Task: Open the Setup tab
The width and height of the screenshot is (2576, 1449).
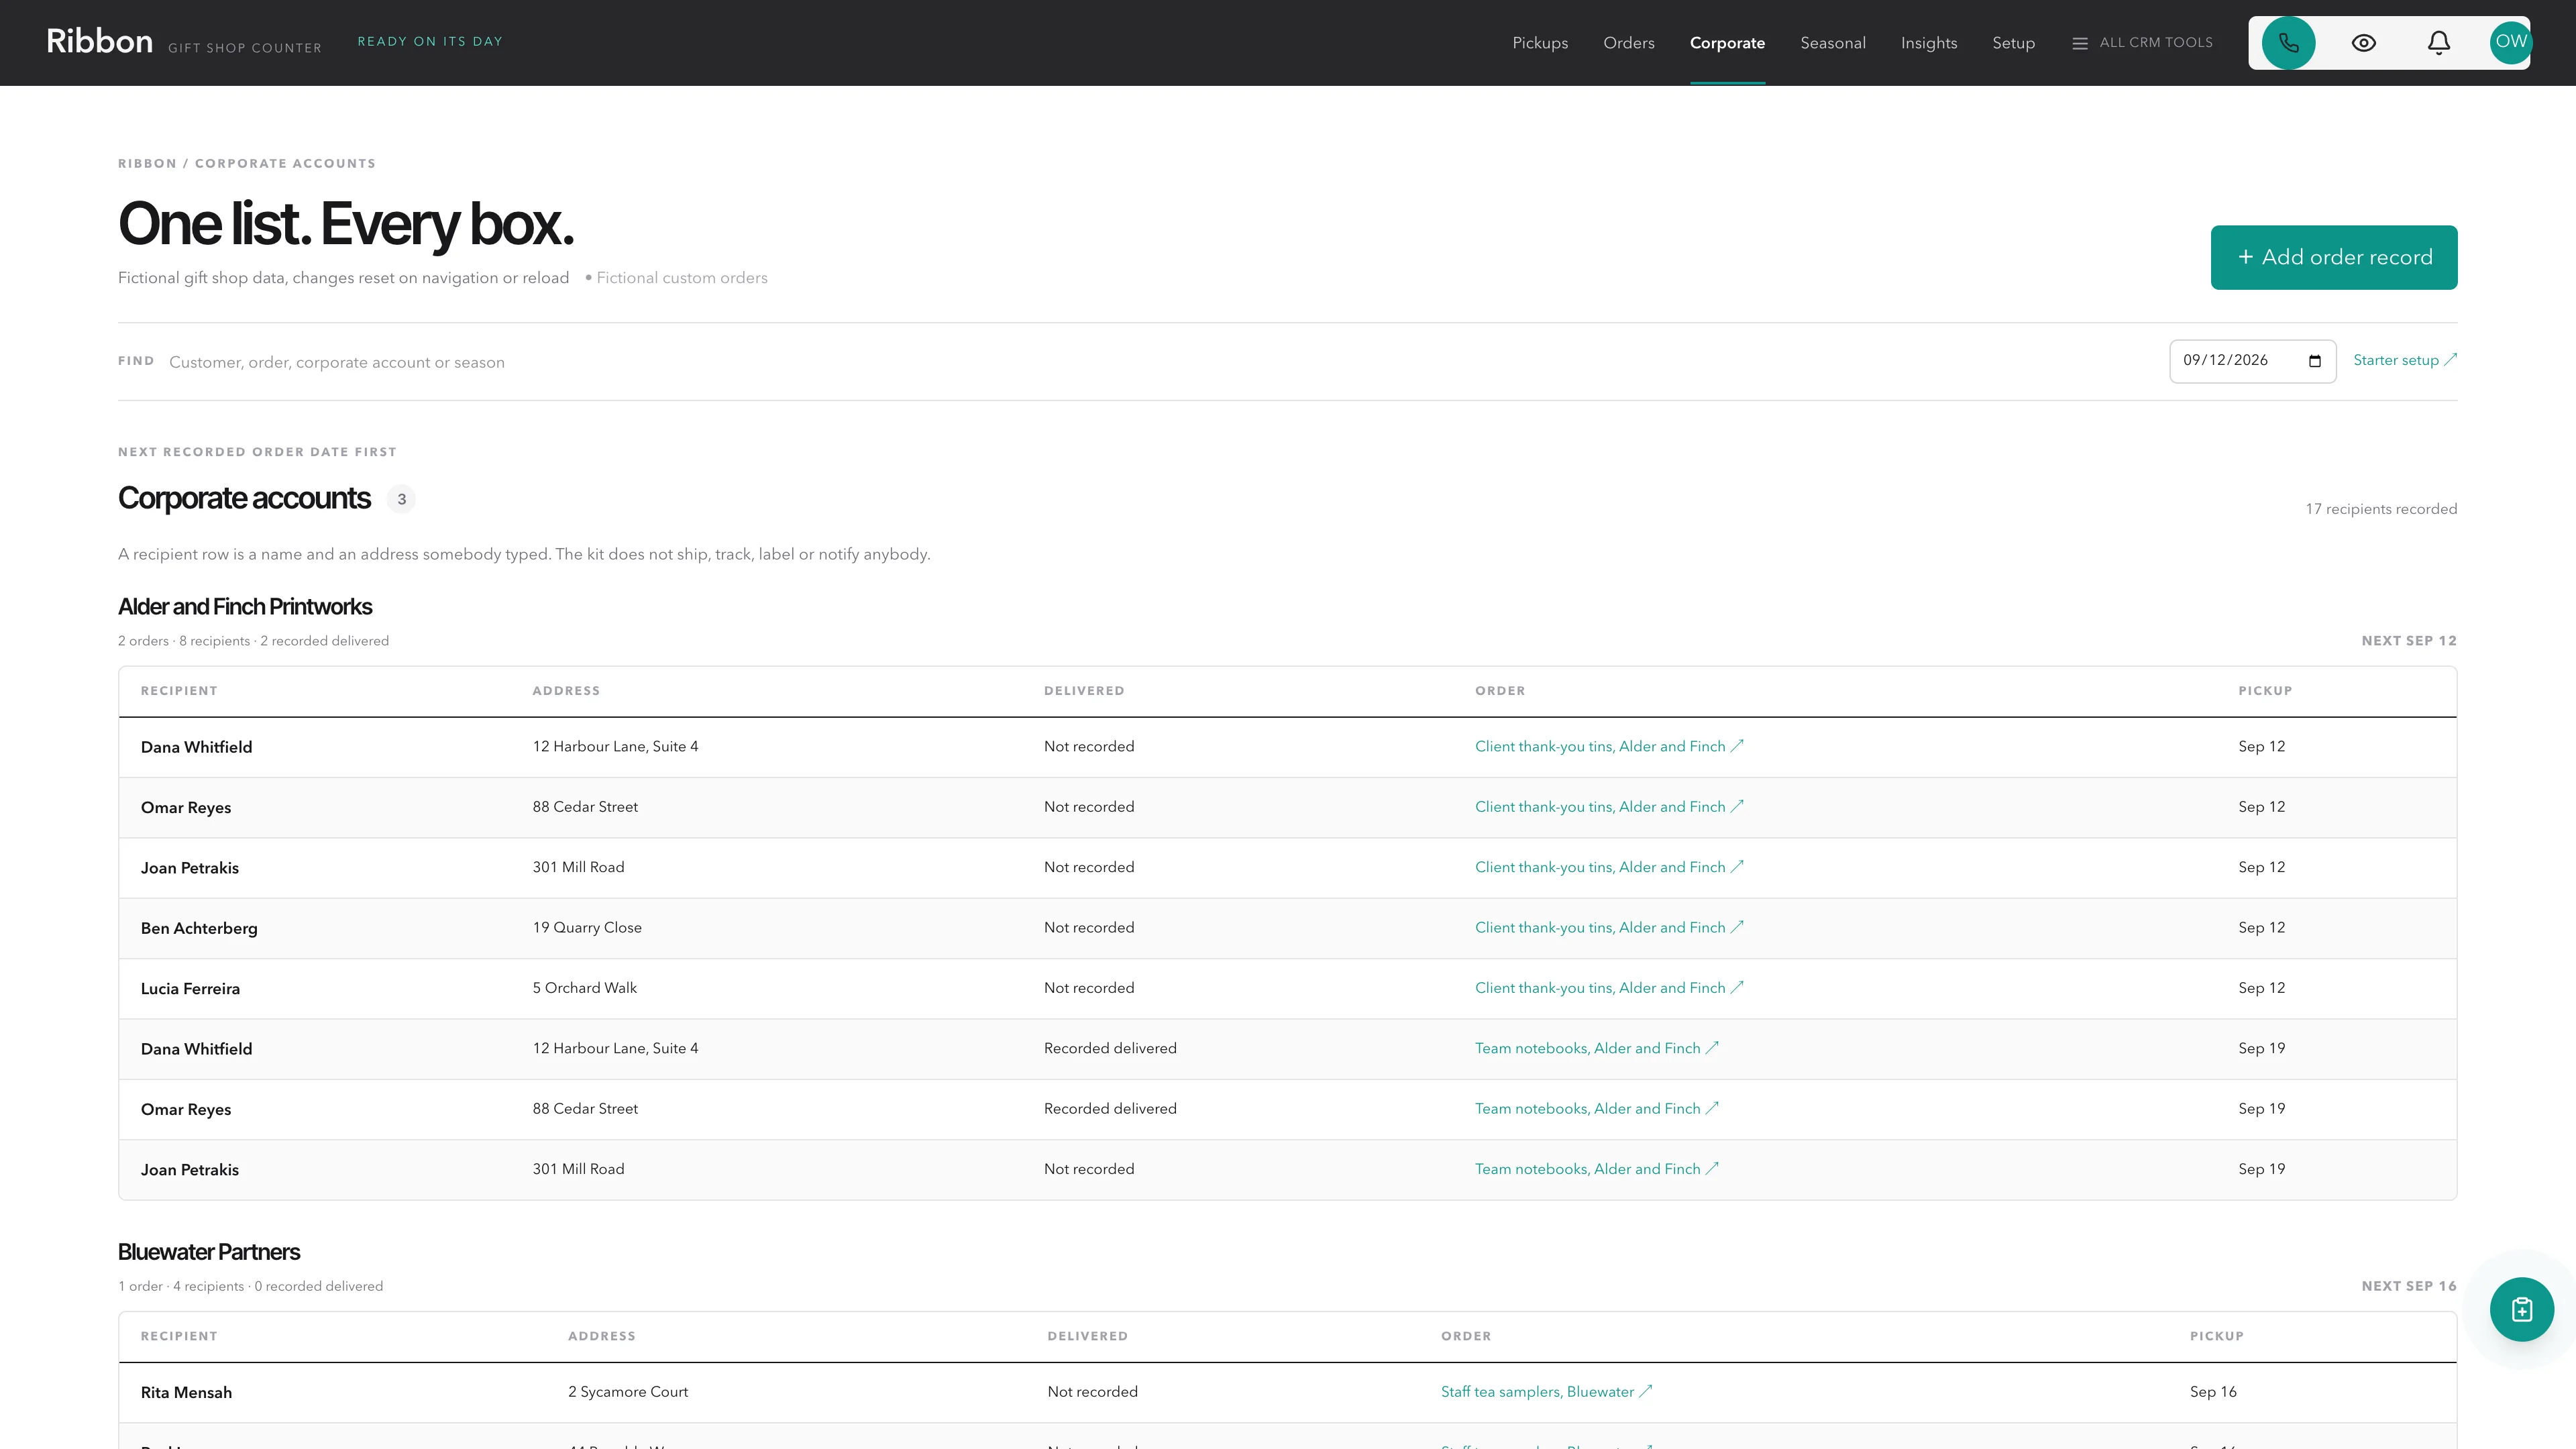Action: pyautogui.click(x=2013, y=43)
